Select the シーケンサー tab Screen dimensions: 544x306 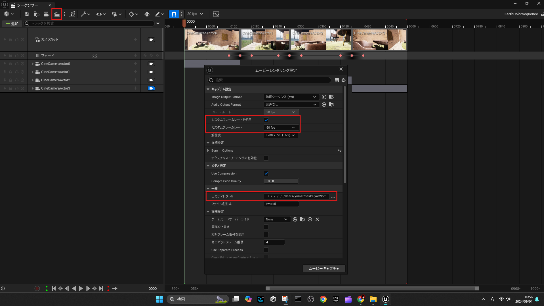(x=27, y=5)
